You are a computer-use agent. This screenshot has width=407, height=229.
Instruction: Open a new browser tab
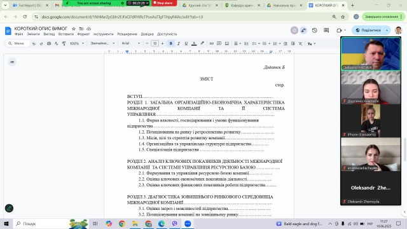pos(352,5)
